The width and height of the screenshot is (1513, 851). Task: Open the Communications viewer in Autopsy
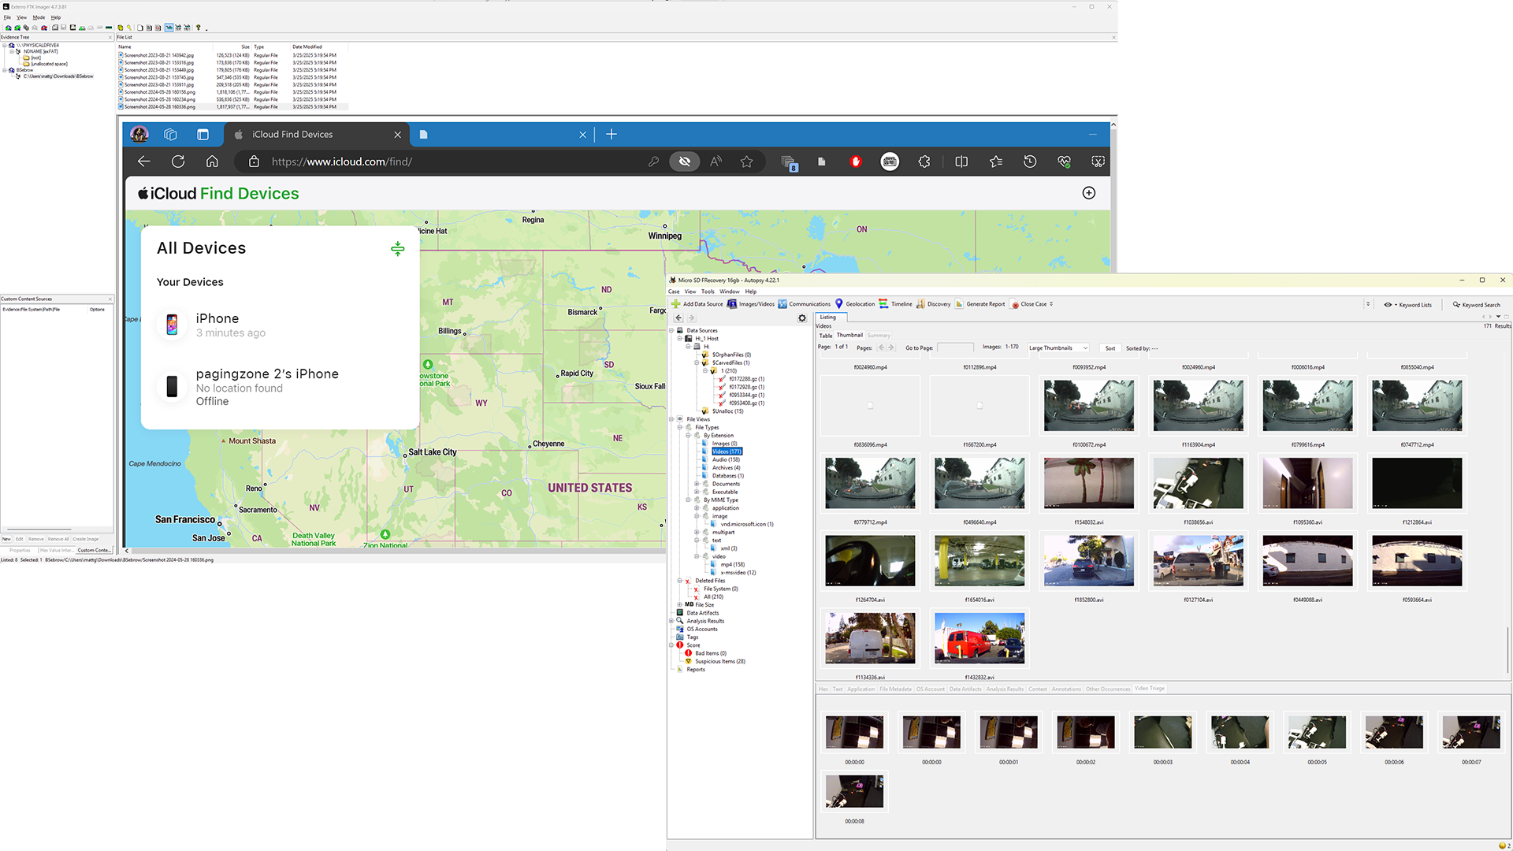pyautogui.click(x=805, y=304)
